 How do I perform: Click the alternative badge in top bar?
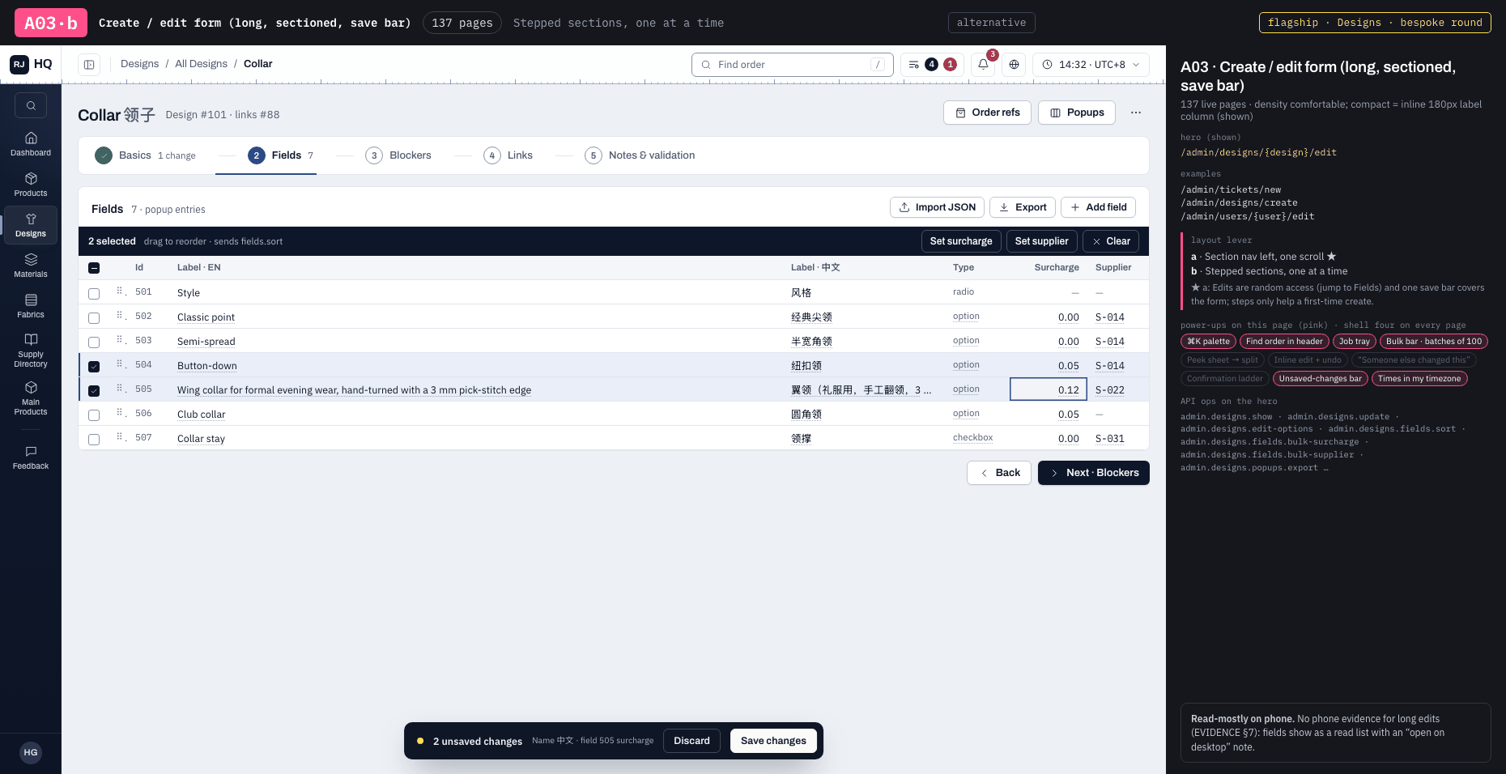pyautogui.click(x=991, y=23)
